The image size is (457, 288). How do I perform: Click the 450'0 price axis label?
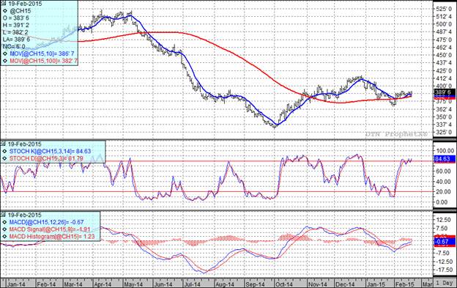(x=444, y=55)
